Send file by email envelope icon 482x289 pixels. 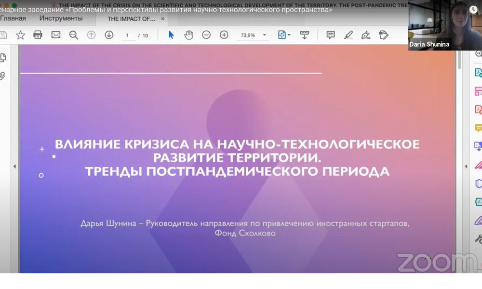56,35
